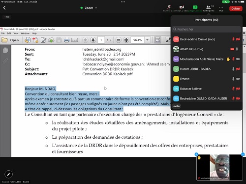Click microphone icon for Hatem JEBRI

point(233,69)
